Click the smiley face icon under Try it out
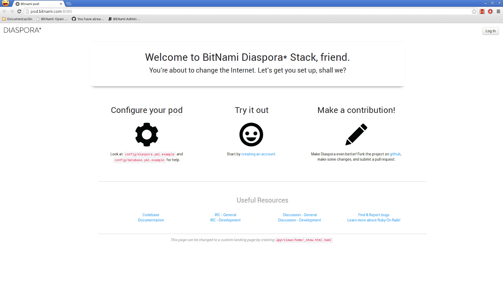The width and height of the screenshot is (503, 283). coord(251,135)
